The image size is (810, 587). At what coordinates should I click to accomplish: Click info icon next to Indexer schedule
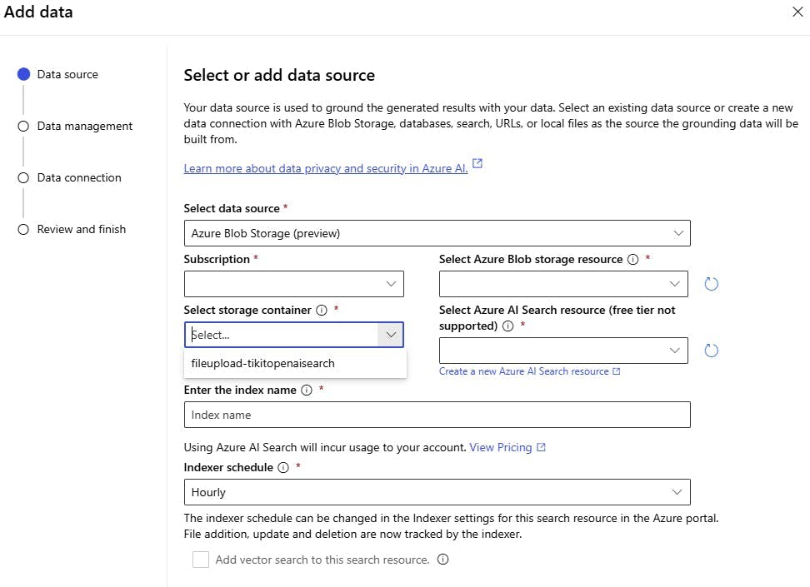click(x=283, y=467)
